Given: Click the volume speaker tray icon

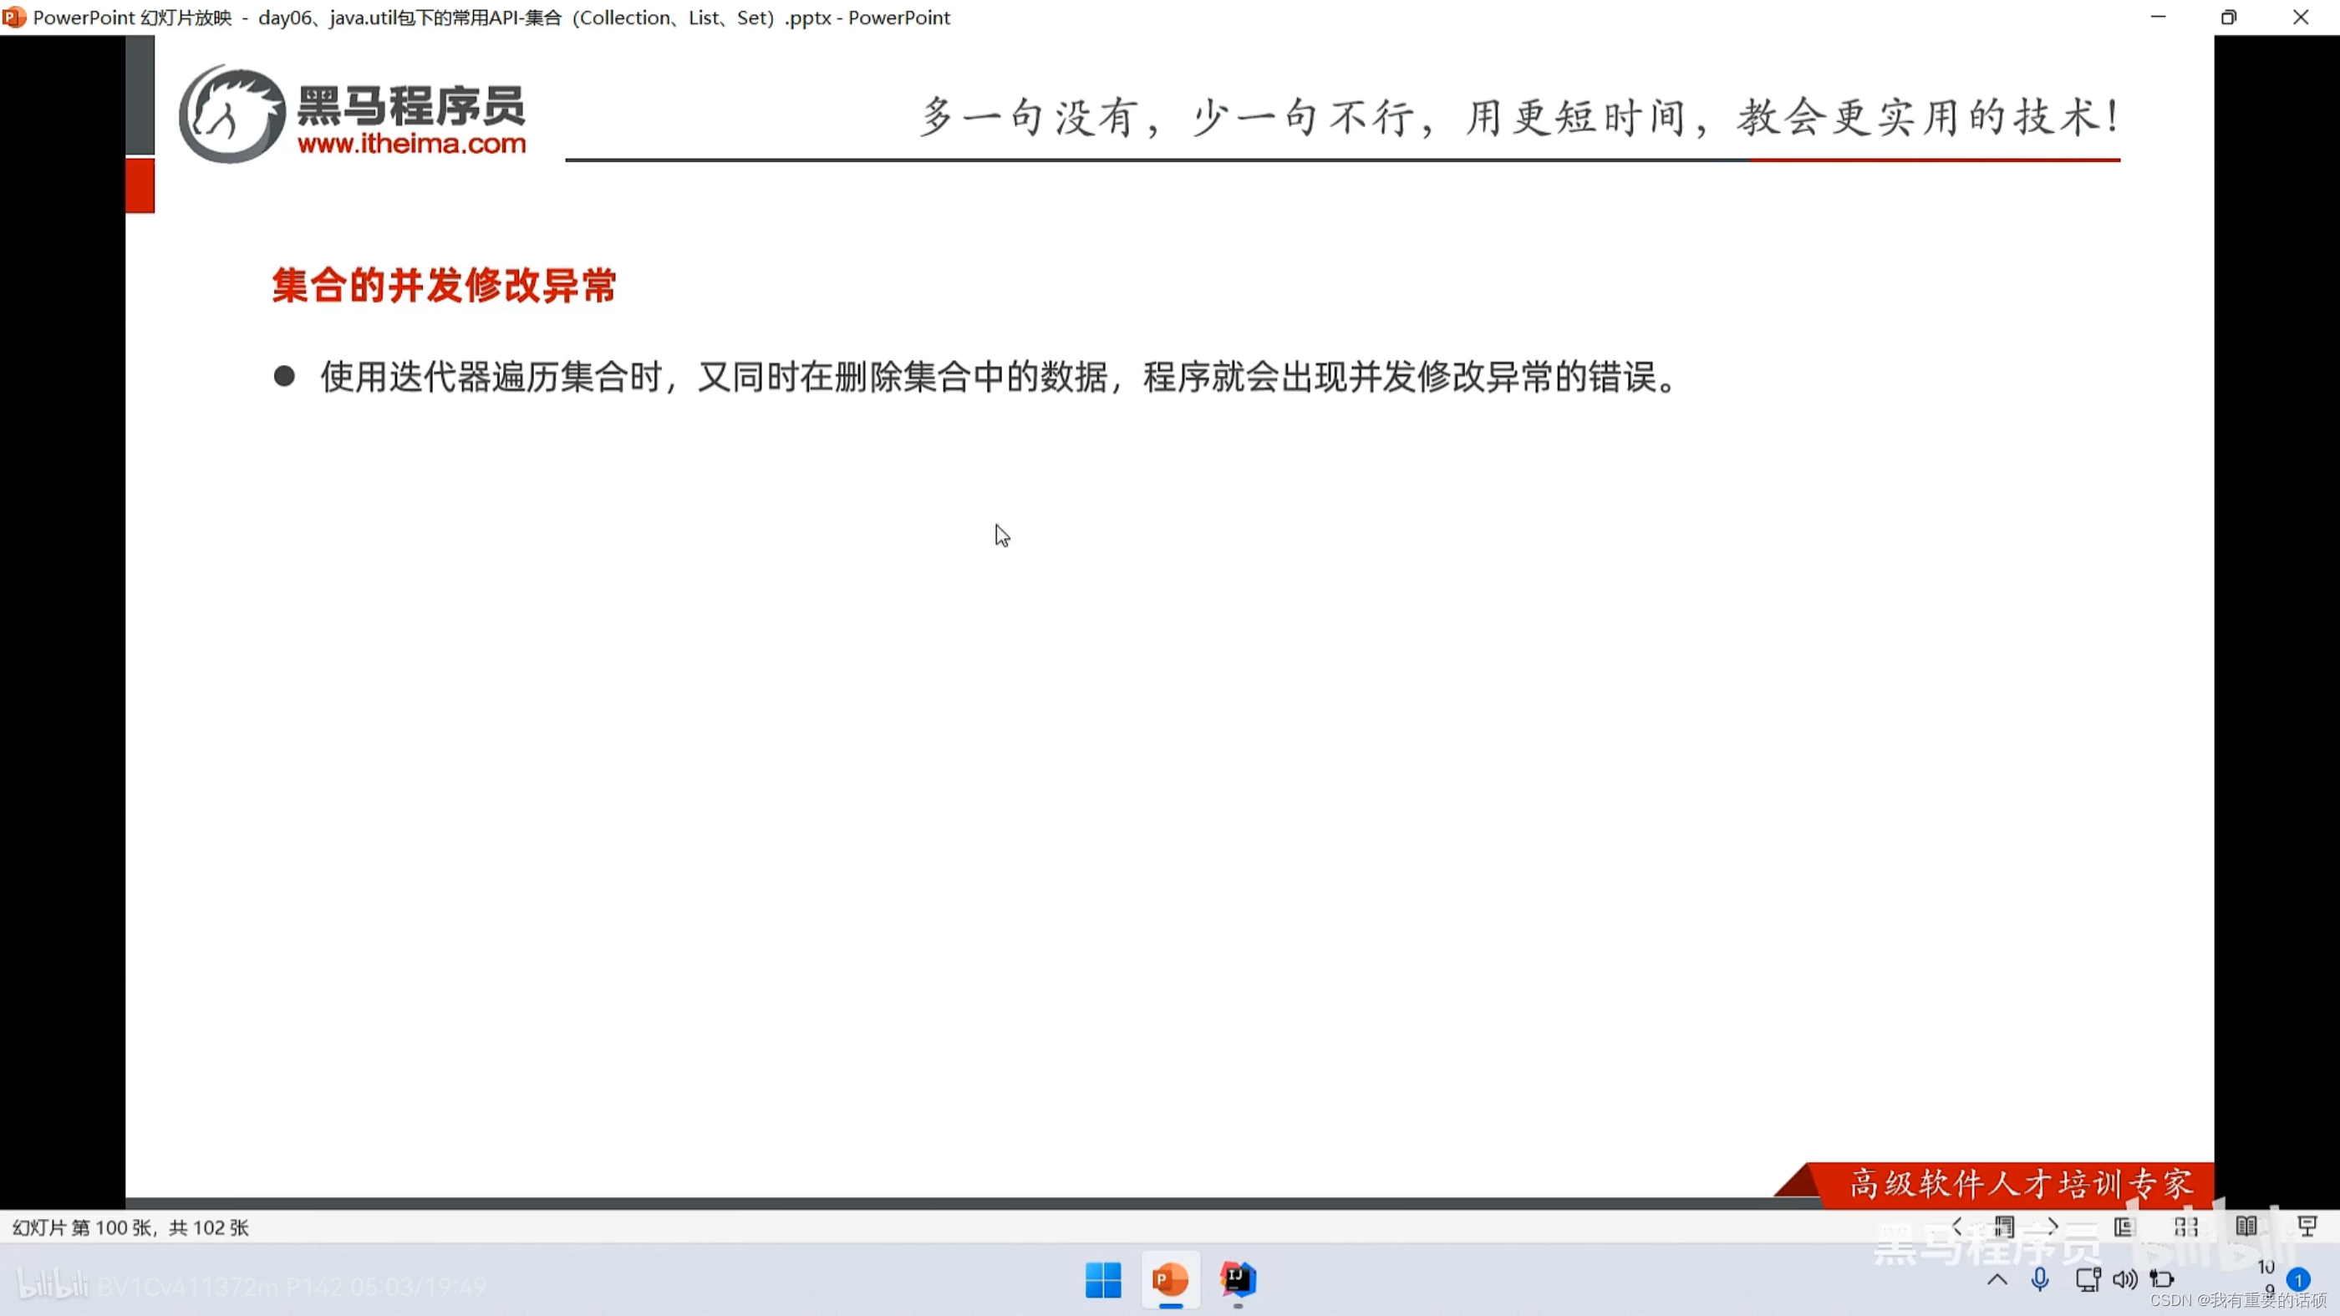Looking at the screenshot, I should [x=2124, y=1280].
